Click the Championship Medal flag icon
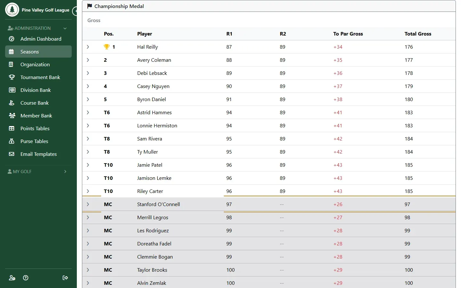Viewport: 461px width, 288px height. 90,6
